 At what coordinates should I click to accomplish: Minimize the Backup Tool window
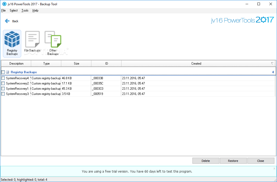pos(247,4)
